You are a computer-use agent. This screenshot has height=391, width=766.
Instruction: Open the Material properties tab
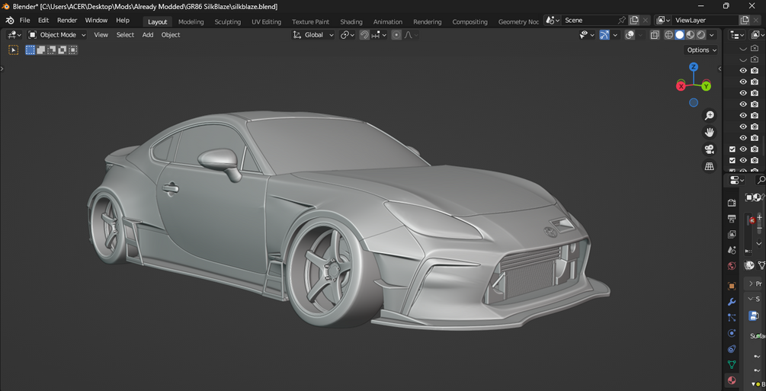[x=731, y=380]
